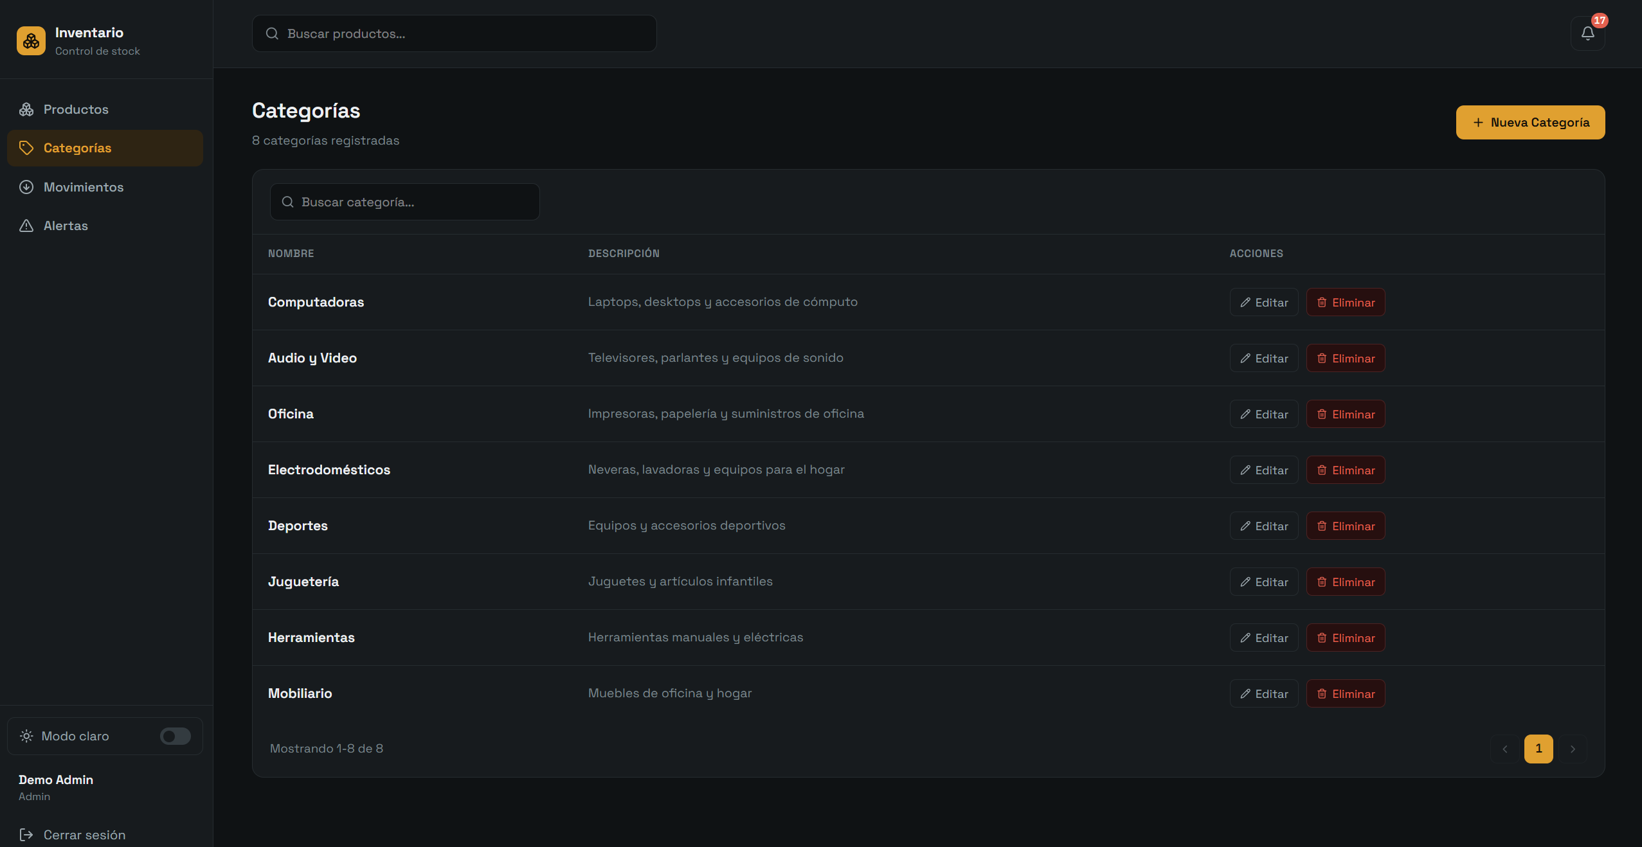Click the Computadoras category name
Viewport: 1642px width, 847px height.
(316, 302)
